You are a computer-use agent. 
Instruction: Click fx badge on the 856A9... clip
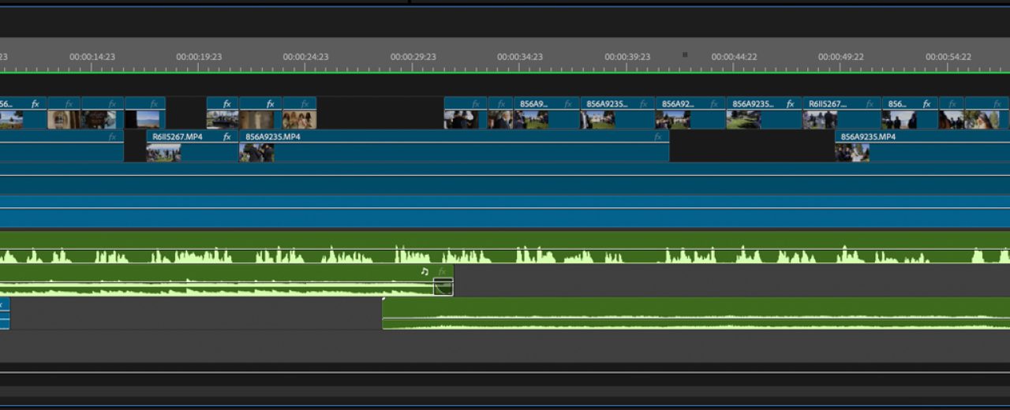(x=568, y=103)
